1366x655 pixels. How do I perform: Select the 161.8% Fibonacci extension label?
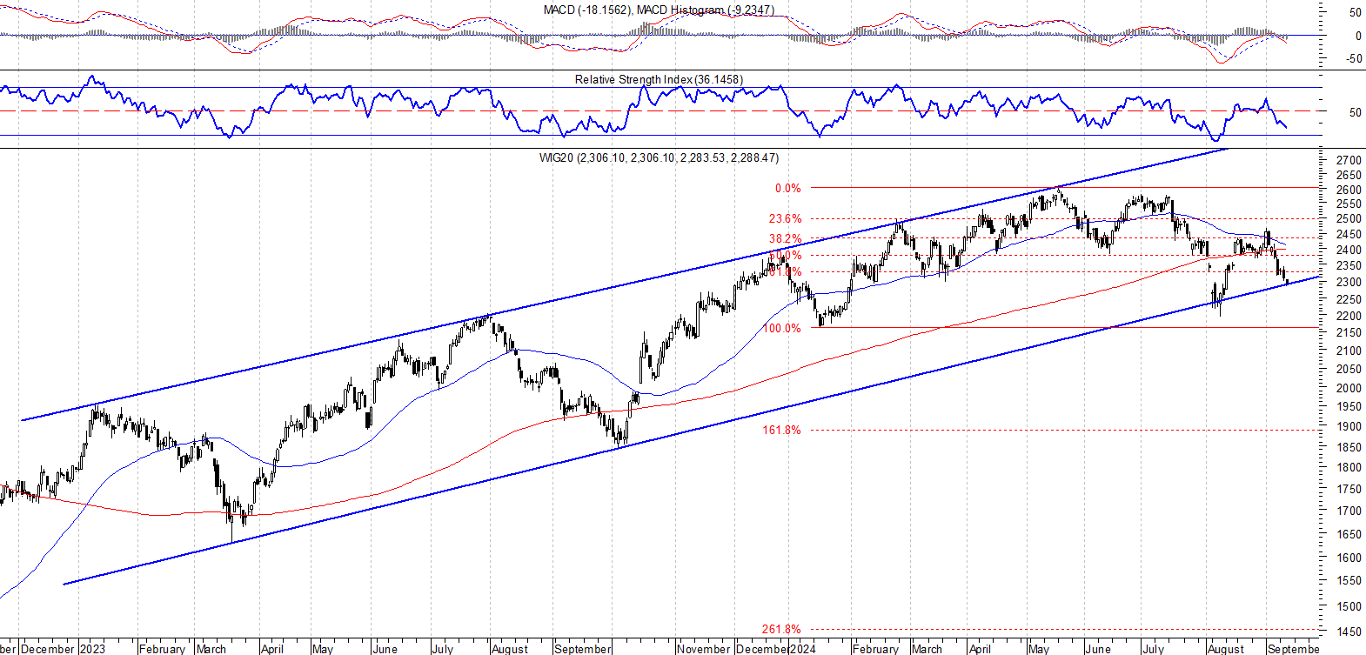[x=781, y=430]
